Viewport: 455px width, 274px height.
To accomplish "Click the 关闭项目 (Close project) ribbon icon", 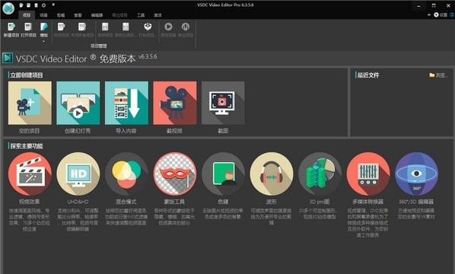I will pyautogui.click(x=61, y=27).
